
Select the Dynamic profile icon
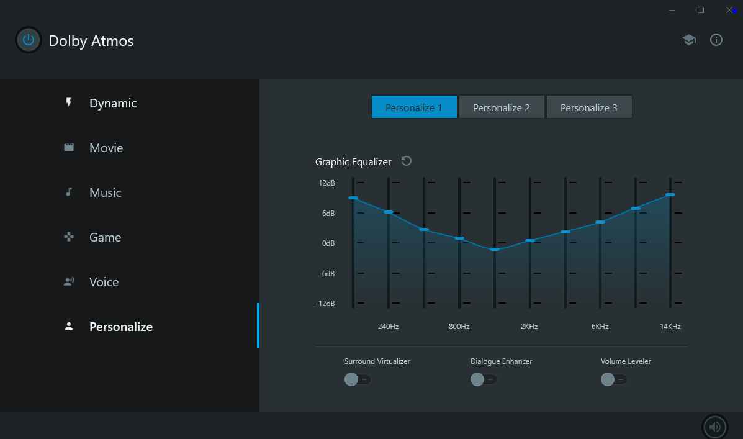[x=69, y=102]
